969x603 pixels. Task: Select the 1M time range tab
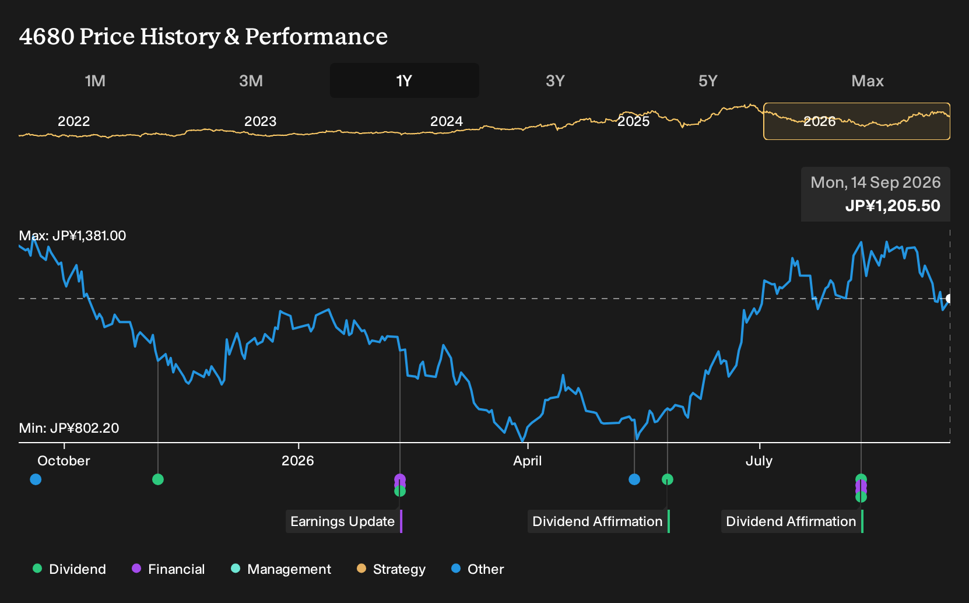coord(95,80)
